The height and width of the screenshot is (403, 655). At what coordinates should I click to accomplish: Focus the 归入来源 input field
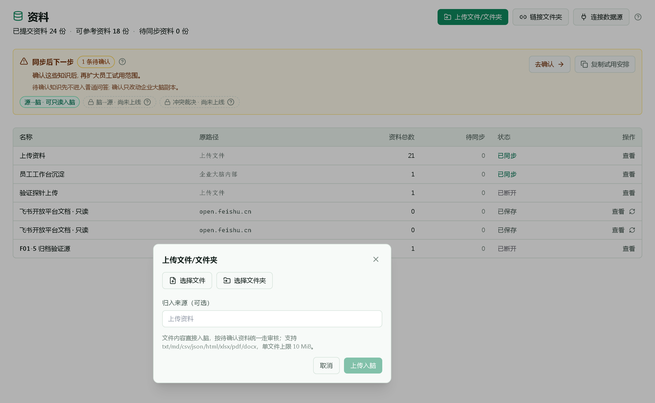coord(272,319)
